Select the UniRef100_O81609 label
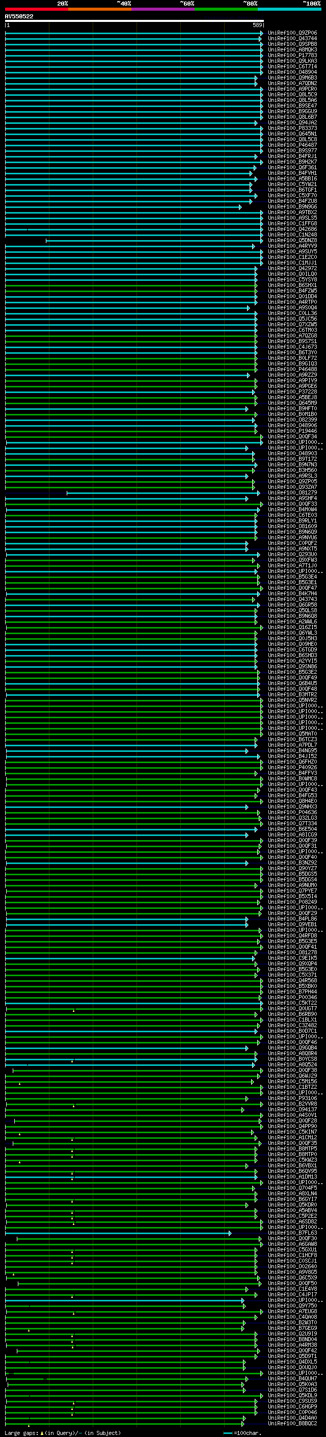Image resolution: width=326 pixels, height=1437 pixels. click(x=292, y=526)
